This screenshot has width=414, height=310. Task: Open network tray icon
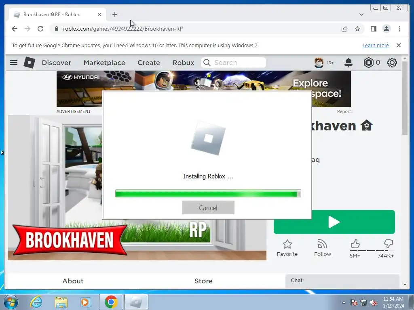(363, 302)
